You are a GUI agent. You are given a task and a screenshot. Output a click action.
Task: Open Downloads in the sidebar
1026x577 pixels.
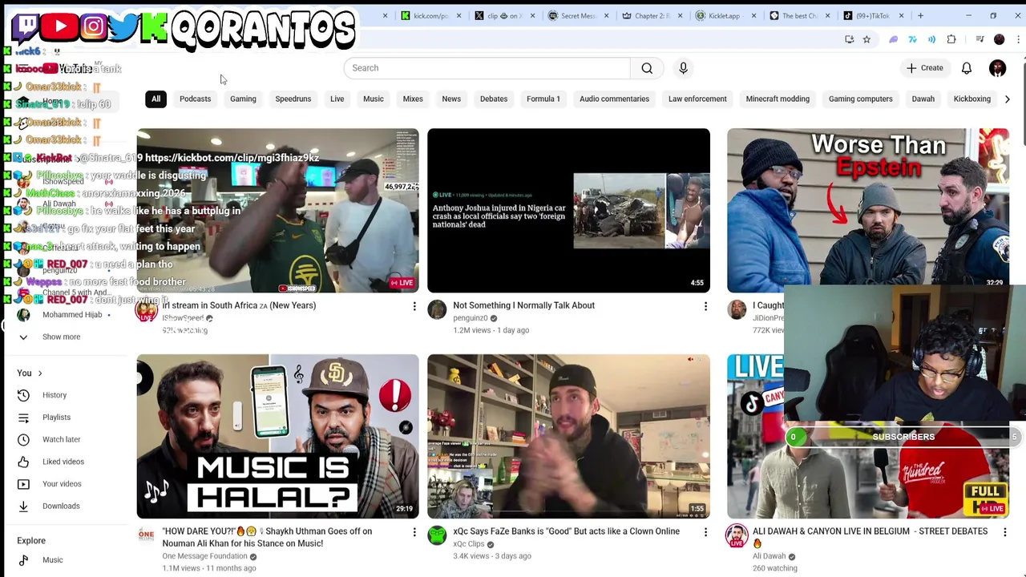point(61,506)
